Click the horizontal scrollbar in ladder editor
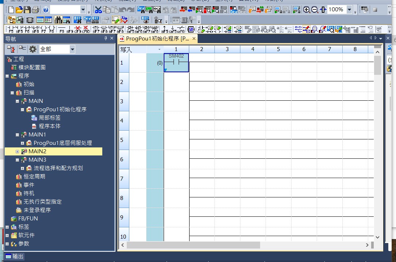This screenshot has height=262, width=396. 193,245
